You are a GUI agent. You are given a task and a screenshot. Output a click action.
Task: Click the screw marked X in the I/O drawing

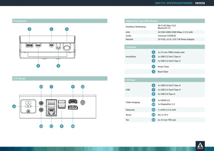tap(28, 111)
